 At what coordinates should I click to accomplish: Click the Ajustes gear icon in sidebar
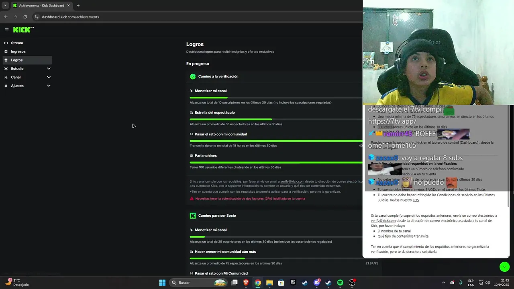pos(6,86)
